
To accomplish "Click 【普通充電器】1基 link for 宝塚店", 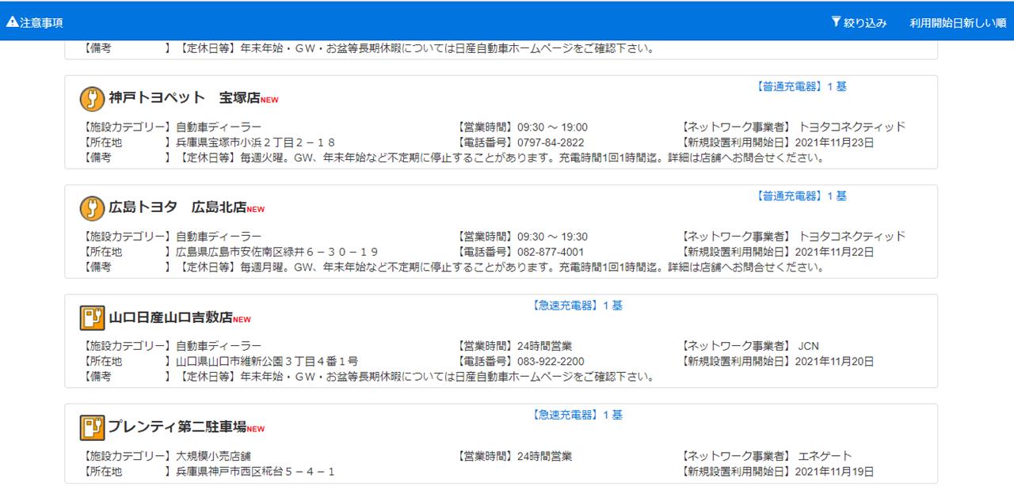I will coord(801,86).
